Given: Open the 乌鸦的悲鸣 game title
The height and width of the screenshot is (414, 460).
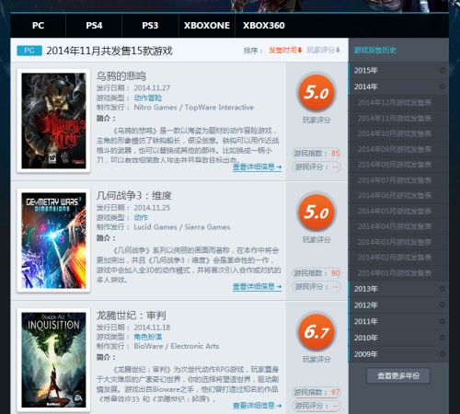Looking at the screenshot, I should coord(121,76).
